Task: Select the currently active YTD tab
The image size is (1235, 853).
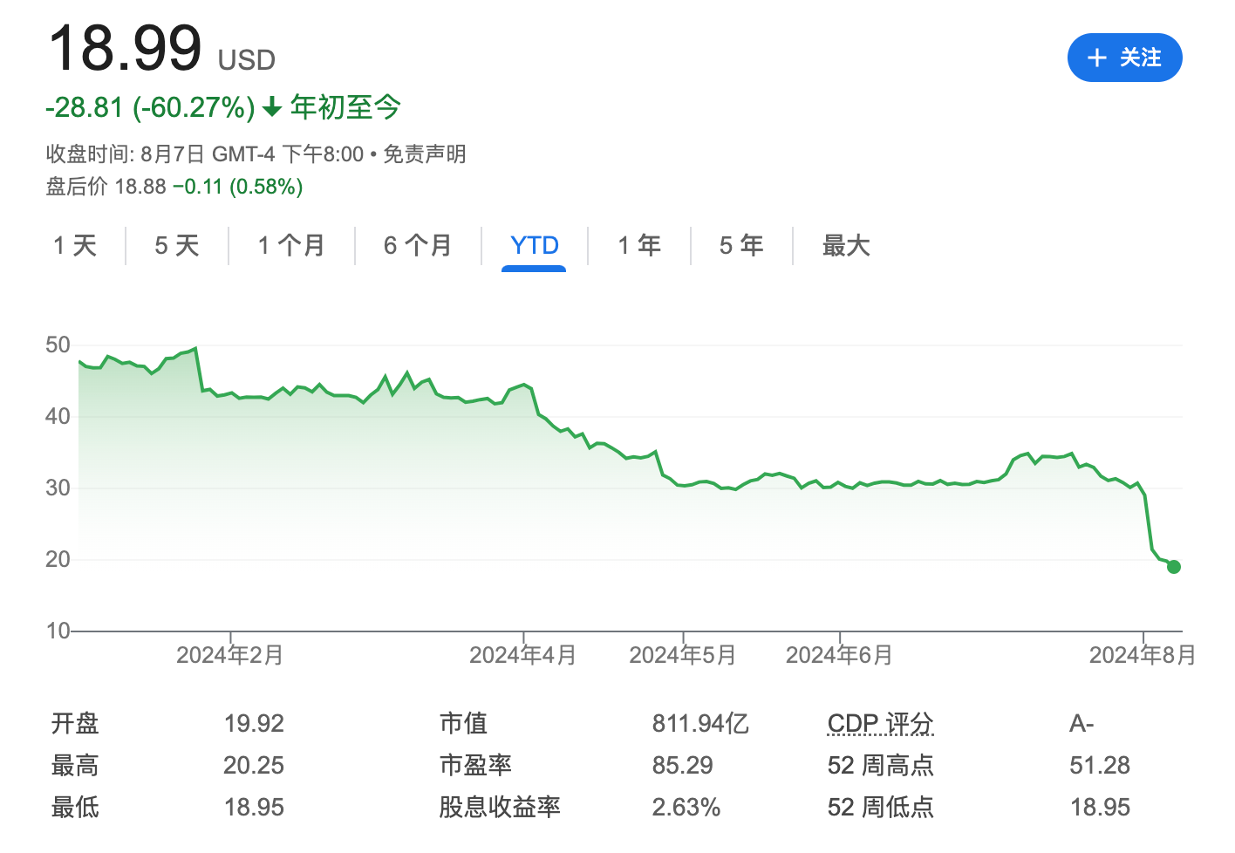Action: pyautogui.click(x=533, y=246)
